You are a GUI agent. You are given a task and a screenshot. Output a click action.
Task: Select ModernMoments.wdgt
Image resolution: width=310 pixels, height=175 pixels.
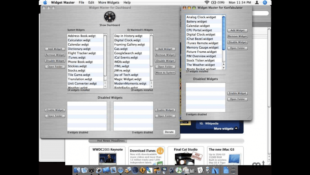click(132, 84)
